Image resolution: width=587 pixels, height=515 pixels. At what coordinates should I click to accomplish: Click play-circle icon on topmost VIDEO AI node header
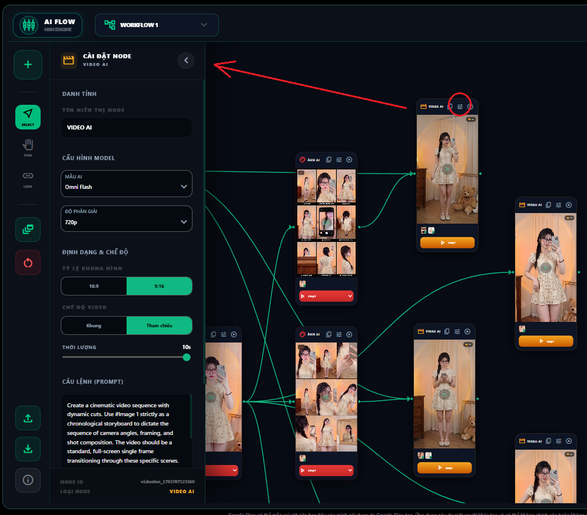470,107
